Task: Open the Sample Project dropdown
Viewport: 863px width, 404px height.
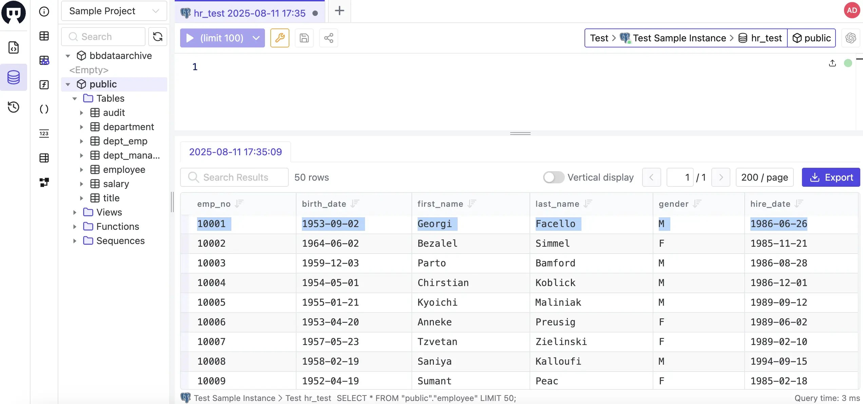Action: pyautogui.click(x=114, y=11)
